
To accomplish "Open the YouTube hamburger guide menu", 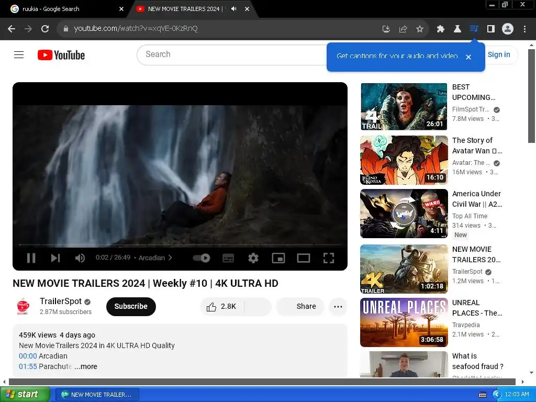I will point(19,54).
